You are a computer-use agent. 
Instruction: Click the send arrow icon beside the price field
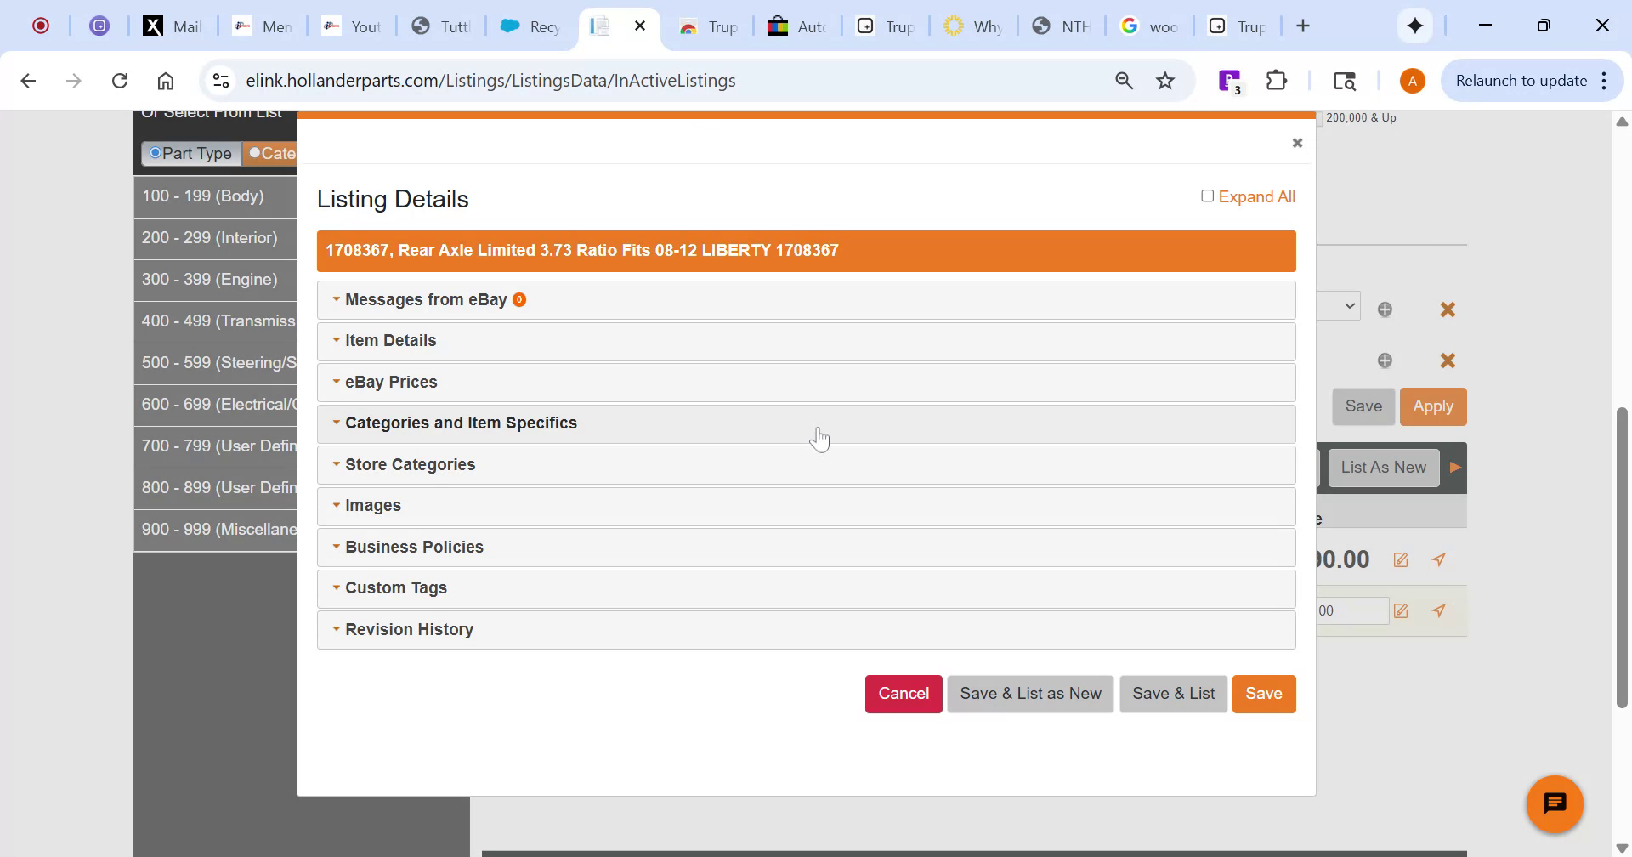coord(1439,559)
